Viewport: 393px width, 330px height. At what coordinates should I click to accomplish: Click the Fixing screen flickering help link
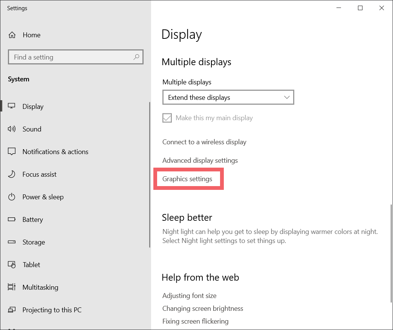pos(195,321)
